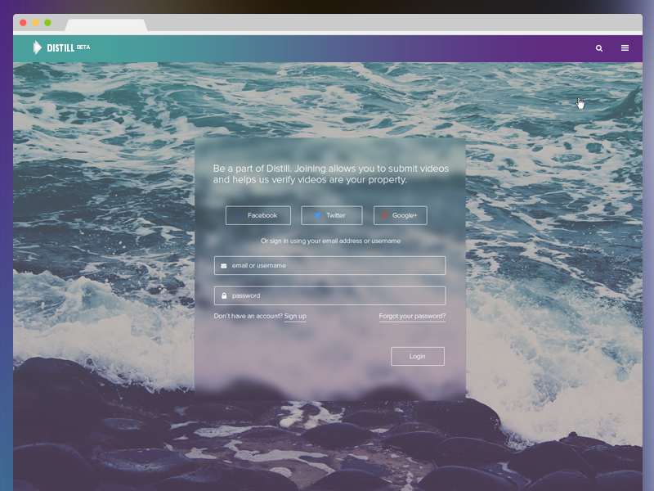Click the envelope icon in the email field

coord(223,265)
